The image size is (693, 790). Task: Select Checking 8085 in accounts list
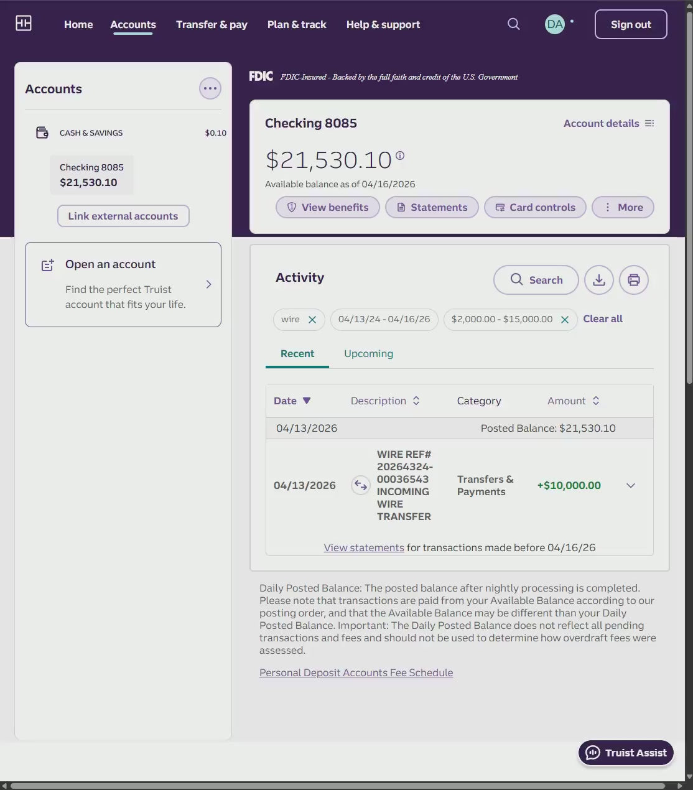click(91, 175)
